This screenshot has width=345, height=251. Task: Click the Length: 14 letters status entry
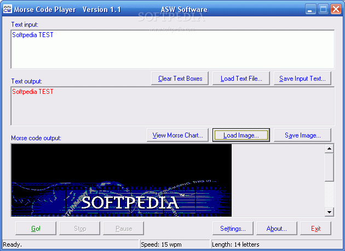click(x=235, y=244)
